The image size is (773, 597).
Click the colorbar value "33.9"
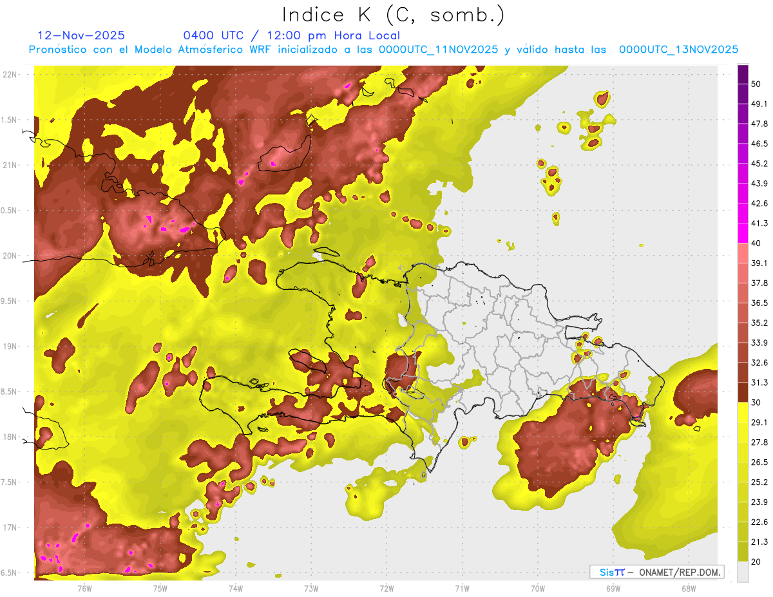[x=760, y=343]
